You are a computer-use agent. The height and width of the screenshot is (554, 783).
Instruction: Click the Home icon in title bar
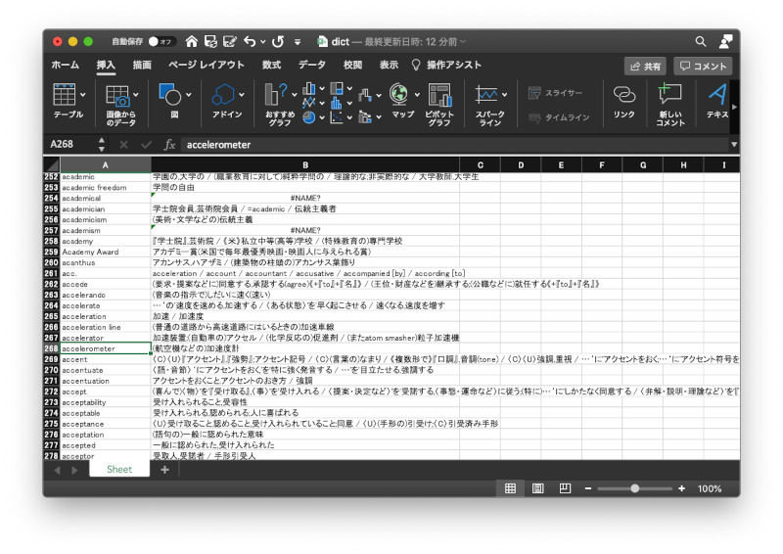click(191, 41)
